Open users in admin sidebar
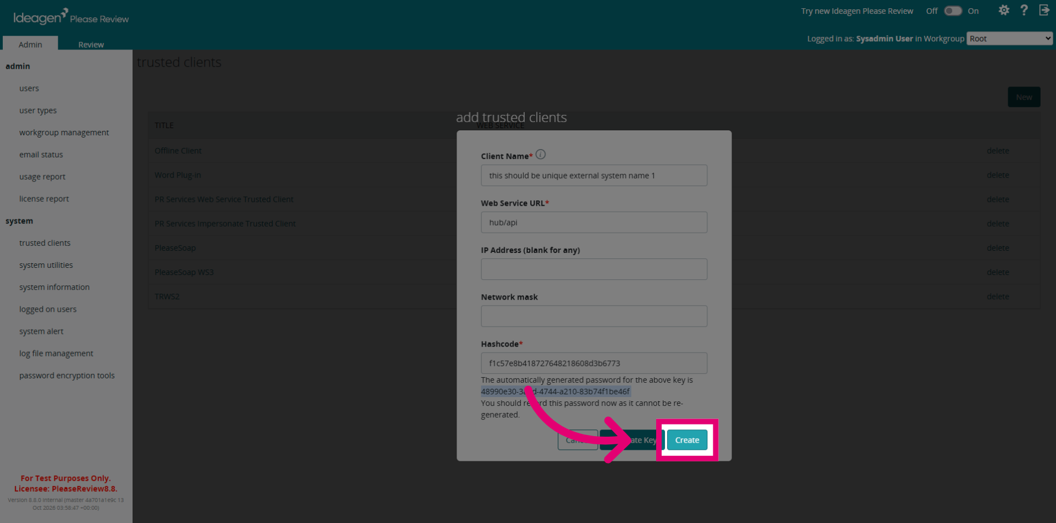Screen dimensions: 1056x523 point(29,88)
